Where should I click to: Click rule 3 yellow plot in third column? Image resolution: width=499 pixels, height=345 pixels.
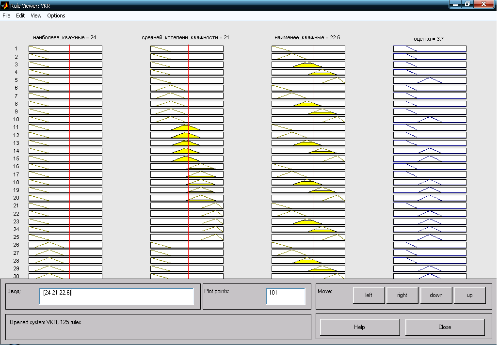pyautogui.click(x=308, y=64)
